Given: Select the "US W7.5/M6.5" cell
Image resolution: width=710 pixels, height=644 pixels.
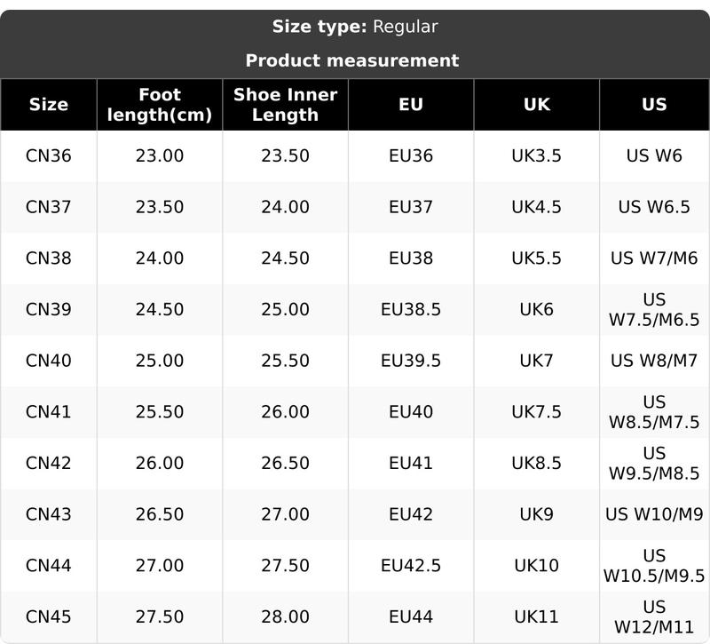Looking at the screenshot, I should pos(654,309).
